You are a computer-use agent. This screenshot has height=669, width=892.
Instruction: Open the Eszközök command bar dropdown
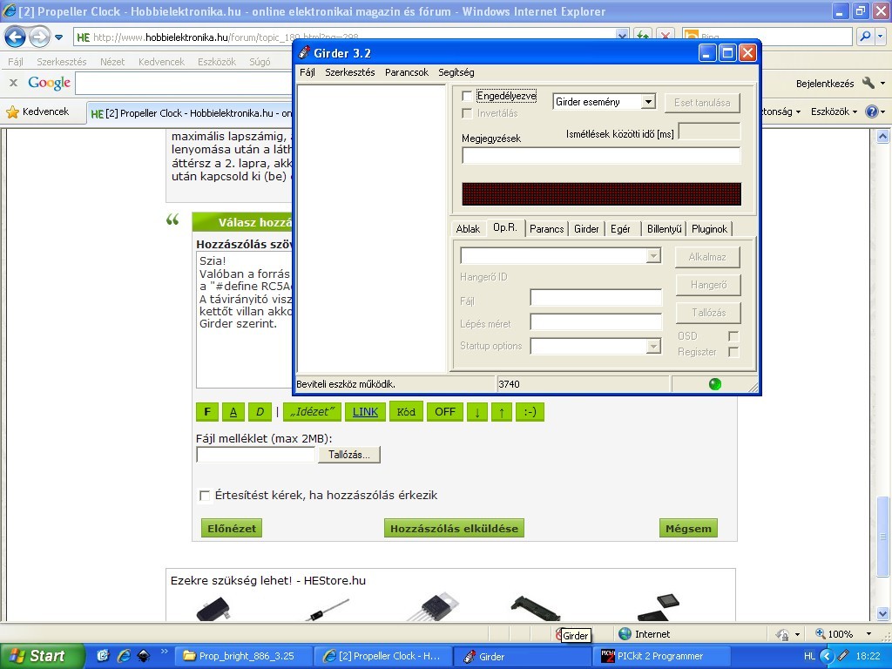coord(834,111)
